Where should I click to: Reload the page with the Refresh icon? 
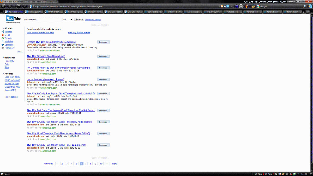(19, 6)
